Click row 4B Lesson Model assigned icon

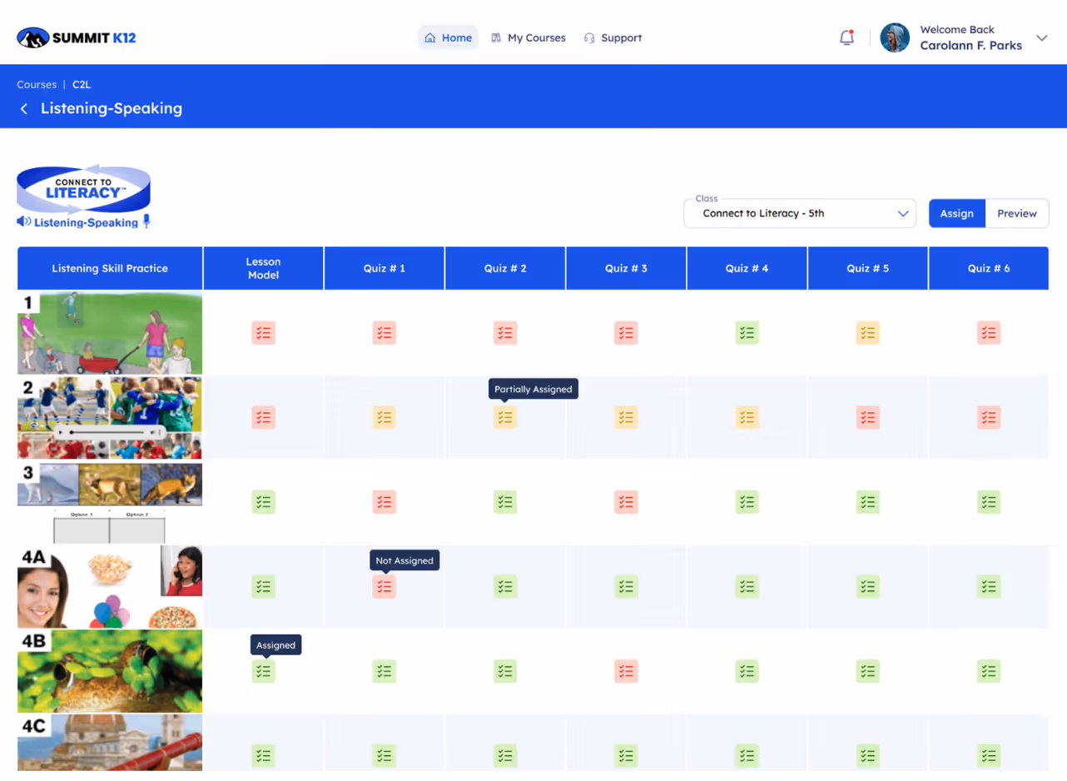click(x=264, y=671)
